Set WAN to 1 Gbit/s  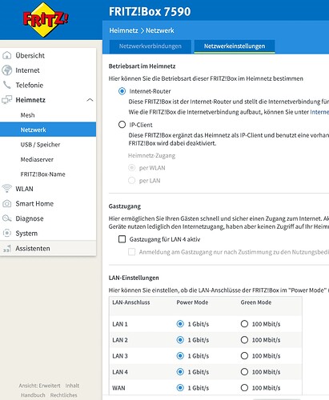point(180,388)
